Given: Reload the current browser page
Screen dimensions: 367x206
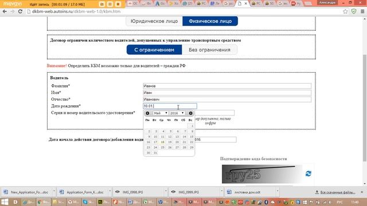Looking at the screenshot, I should click(x=20, y=11).
